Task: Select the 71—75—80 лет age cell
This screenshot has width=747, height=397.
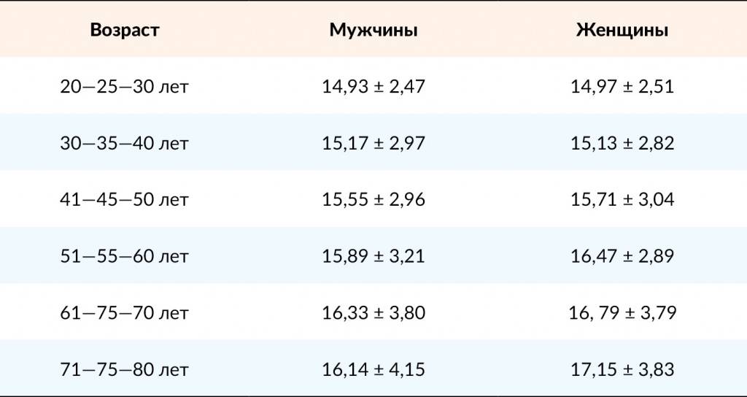Action: coord(125,370)
